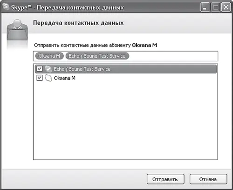Uncheck the Oksana M checkbox
Screen dimensions: 233x190
coord(40,78)
